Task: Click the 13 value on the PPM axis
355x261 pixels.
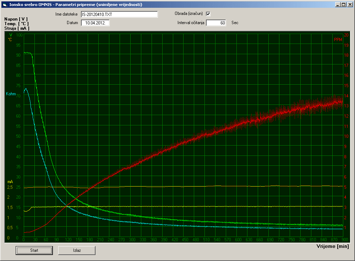Action: (x=346, y=106)
